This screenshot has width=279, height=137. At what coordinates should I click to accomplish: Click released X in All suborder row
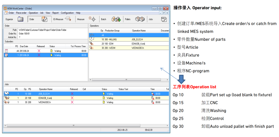pos(39,51)
